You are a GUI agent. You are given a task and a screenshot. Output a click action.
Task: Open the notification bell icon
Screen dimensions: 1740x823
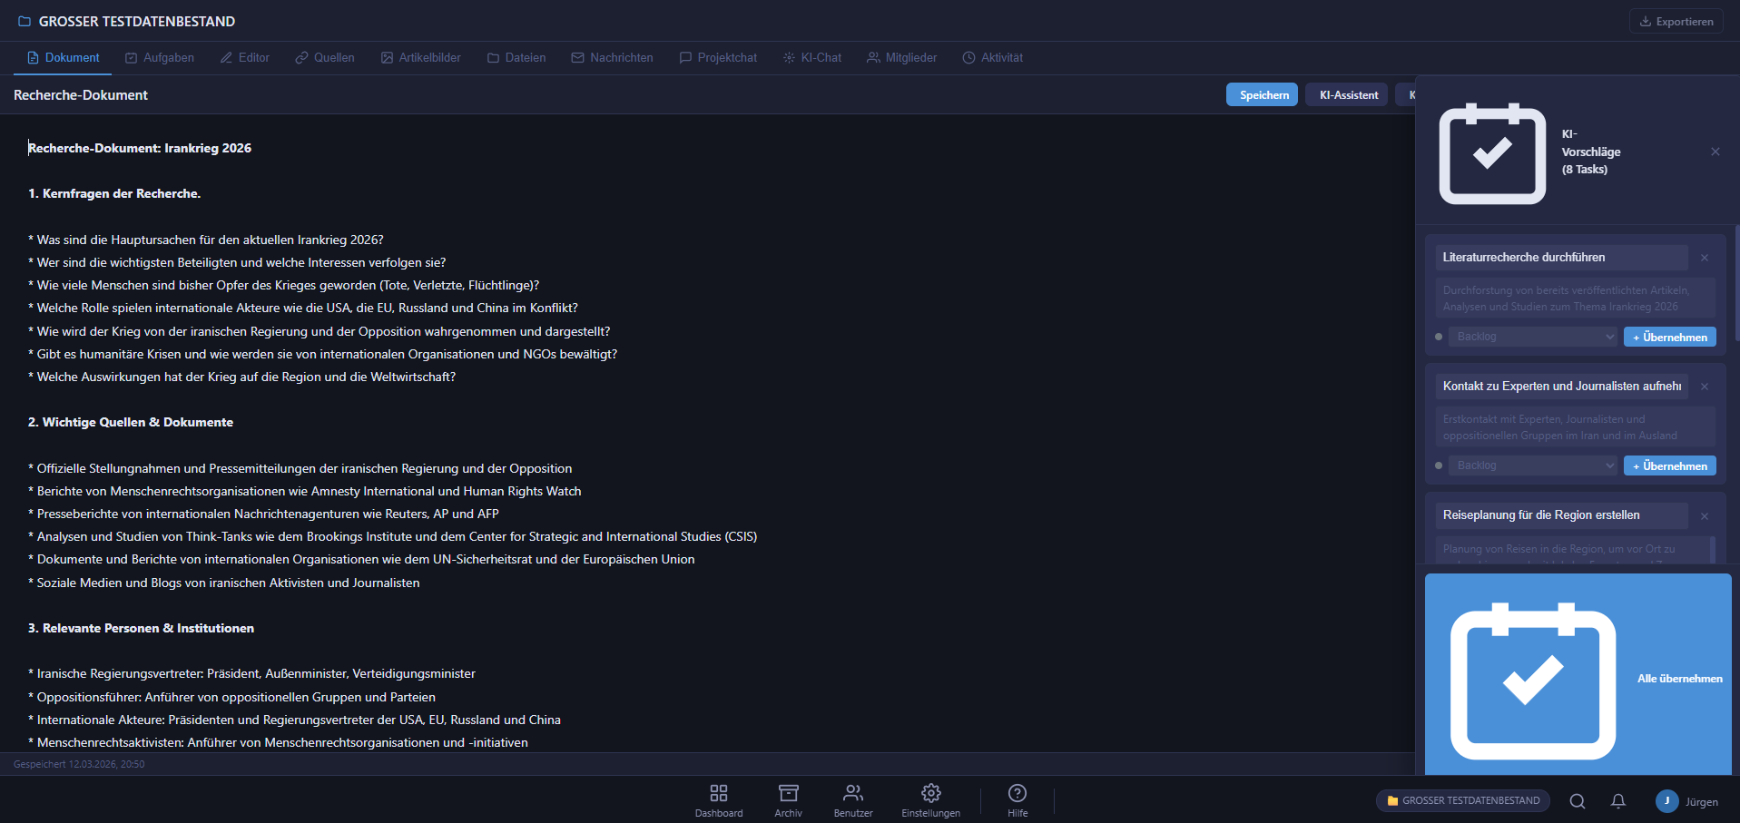coord(1617,801)
